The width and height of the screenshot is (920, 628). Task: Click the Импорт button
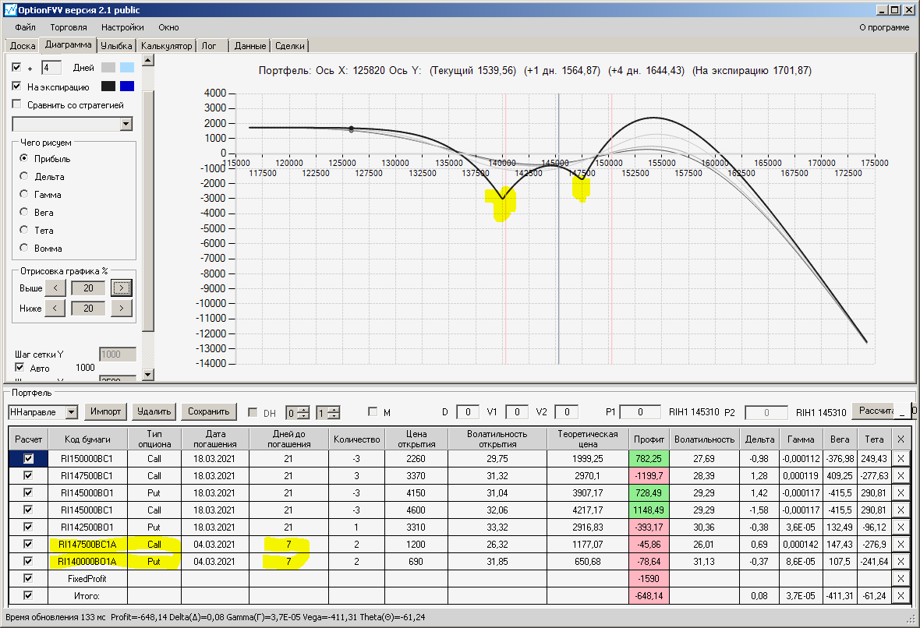point(105,411)
